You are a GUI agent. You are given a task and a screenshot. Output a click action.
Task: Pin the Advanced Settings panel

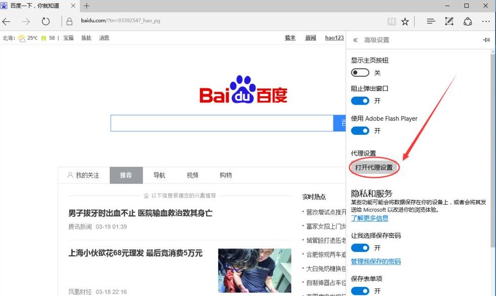(x=486, y=39)
